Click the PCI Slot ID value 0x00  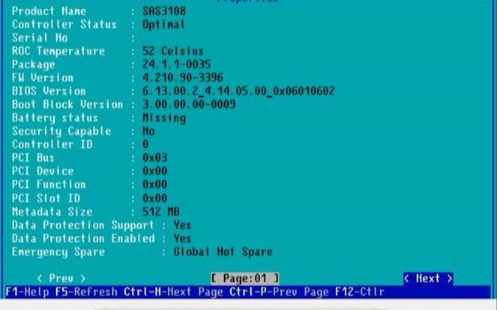click(x=154, y=198)
